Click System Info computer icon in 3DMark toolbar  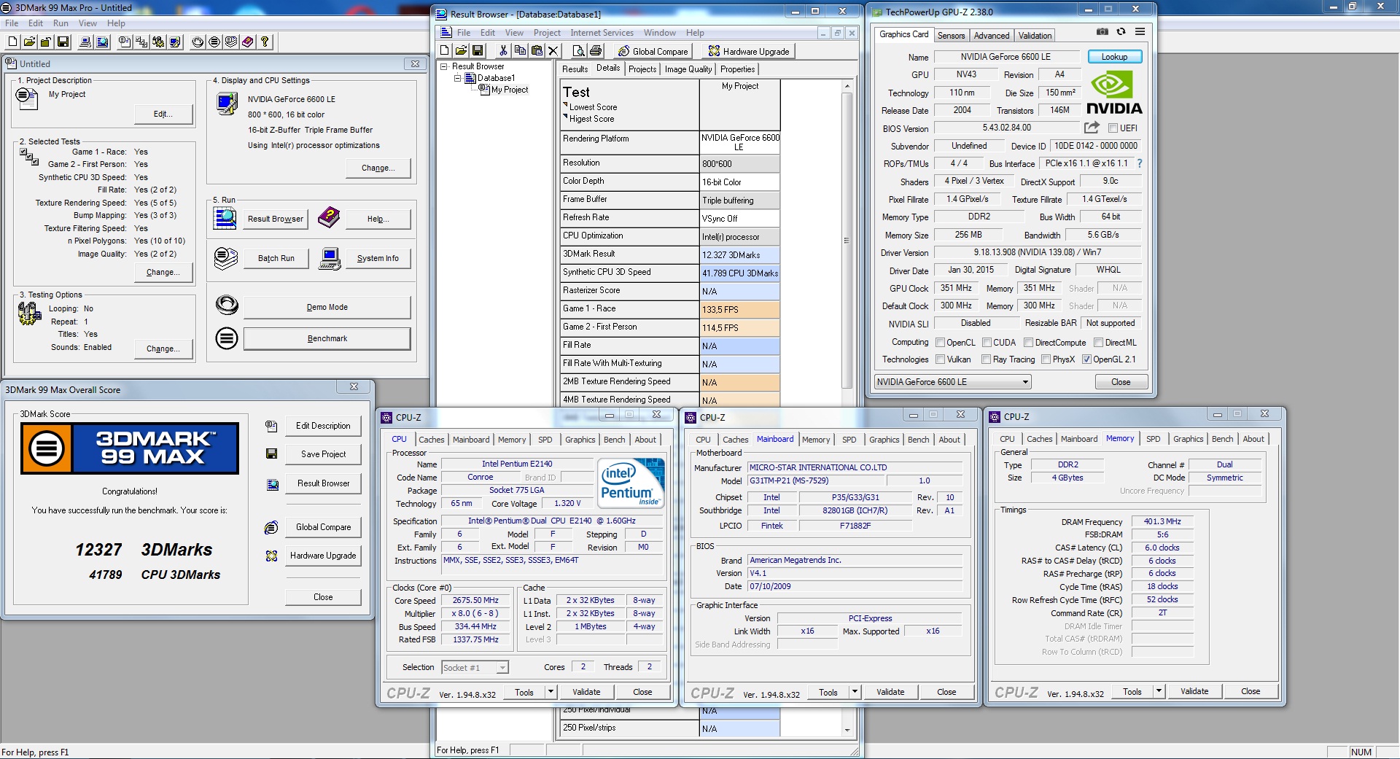click(x=85, y=42)
